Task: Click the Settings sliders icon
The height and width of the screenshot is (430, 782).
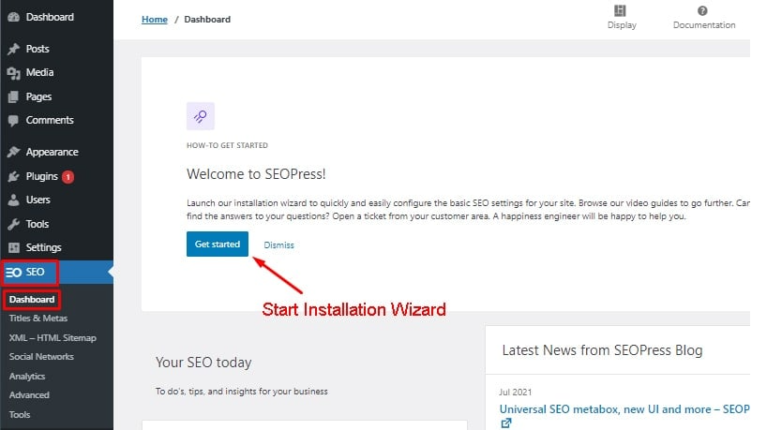Action: 13,247
